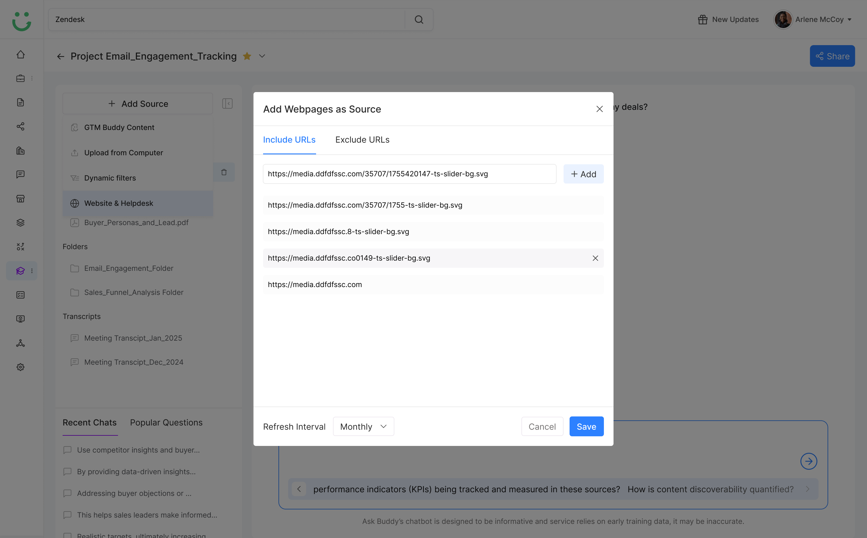Open Sales_Funnel_Analysis Folder
The width and height of the screenshot is (867, 538).
[x=134, y=292]
